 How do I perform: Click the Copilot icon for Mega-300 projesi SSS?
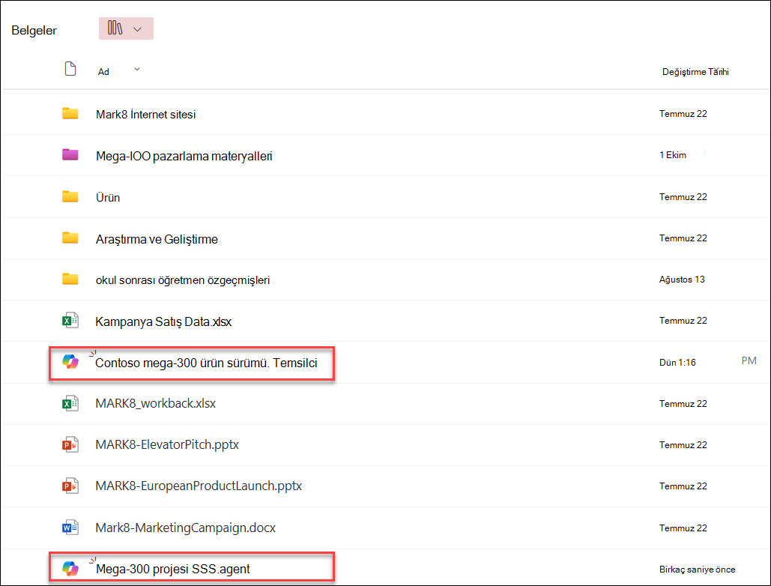coord(70,569)
